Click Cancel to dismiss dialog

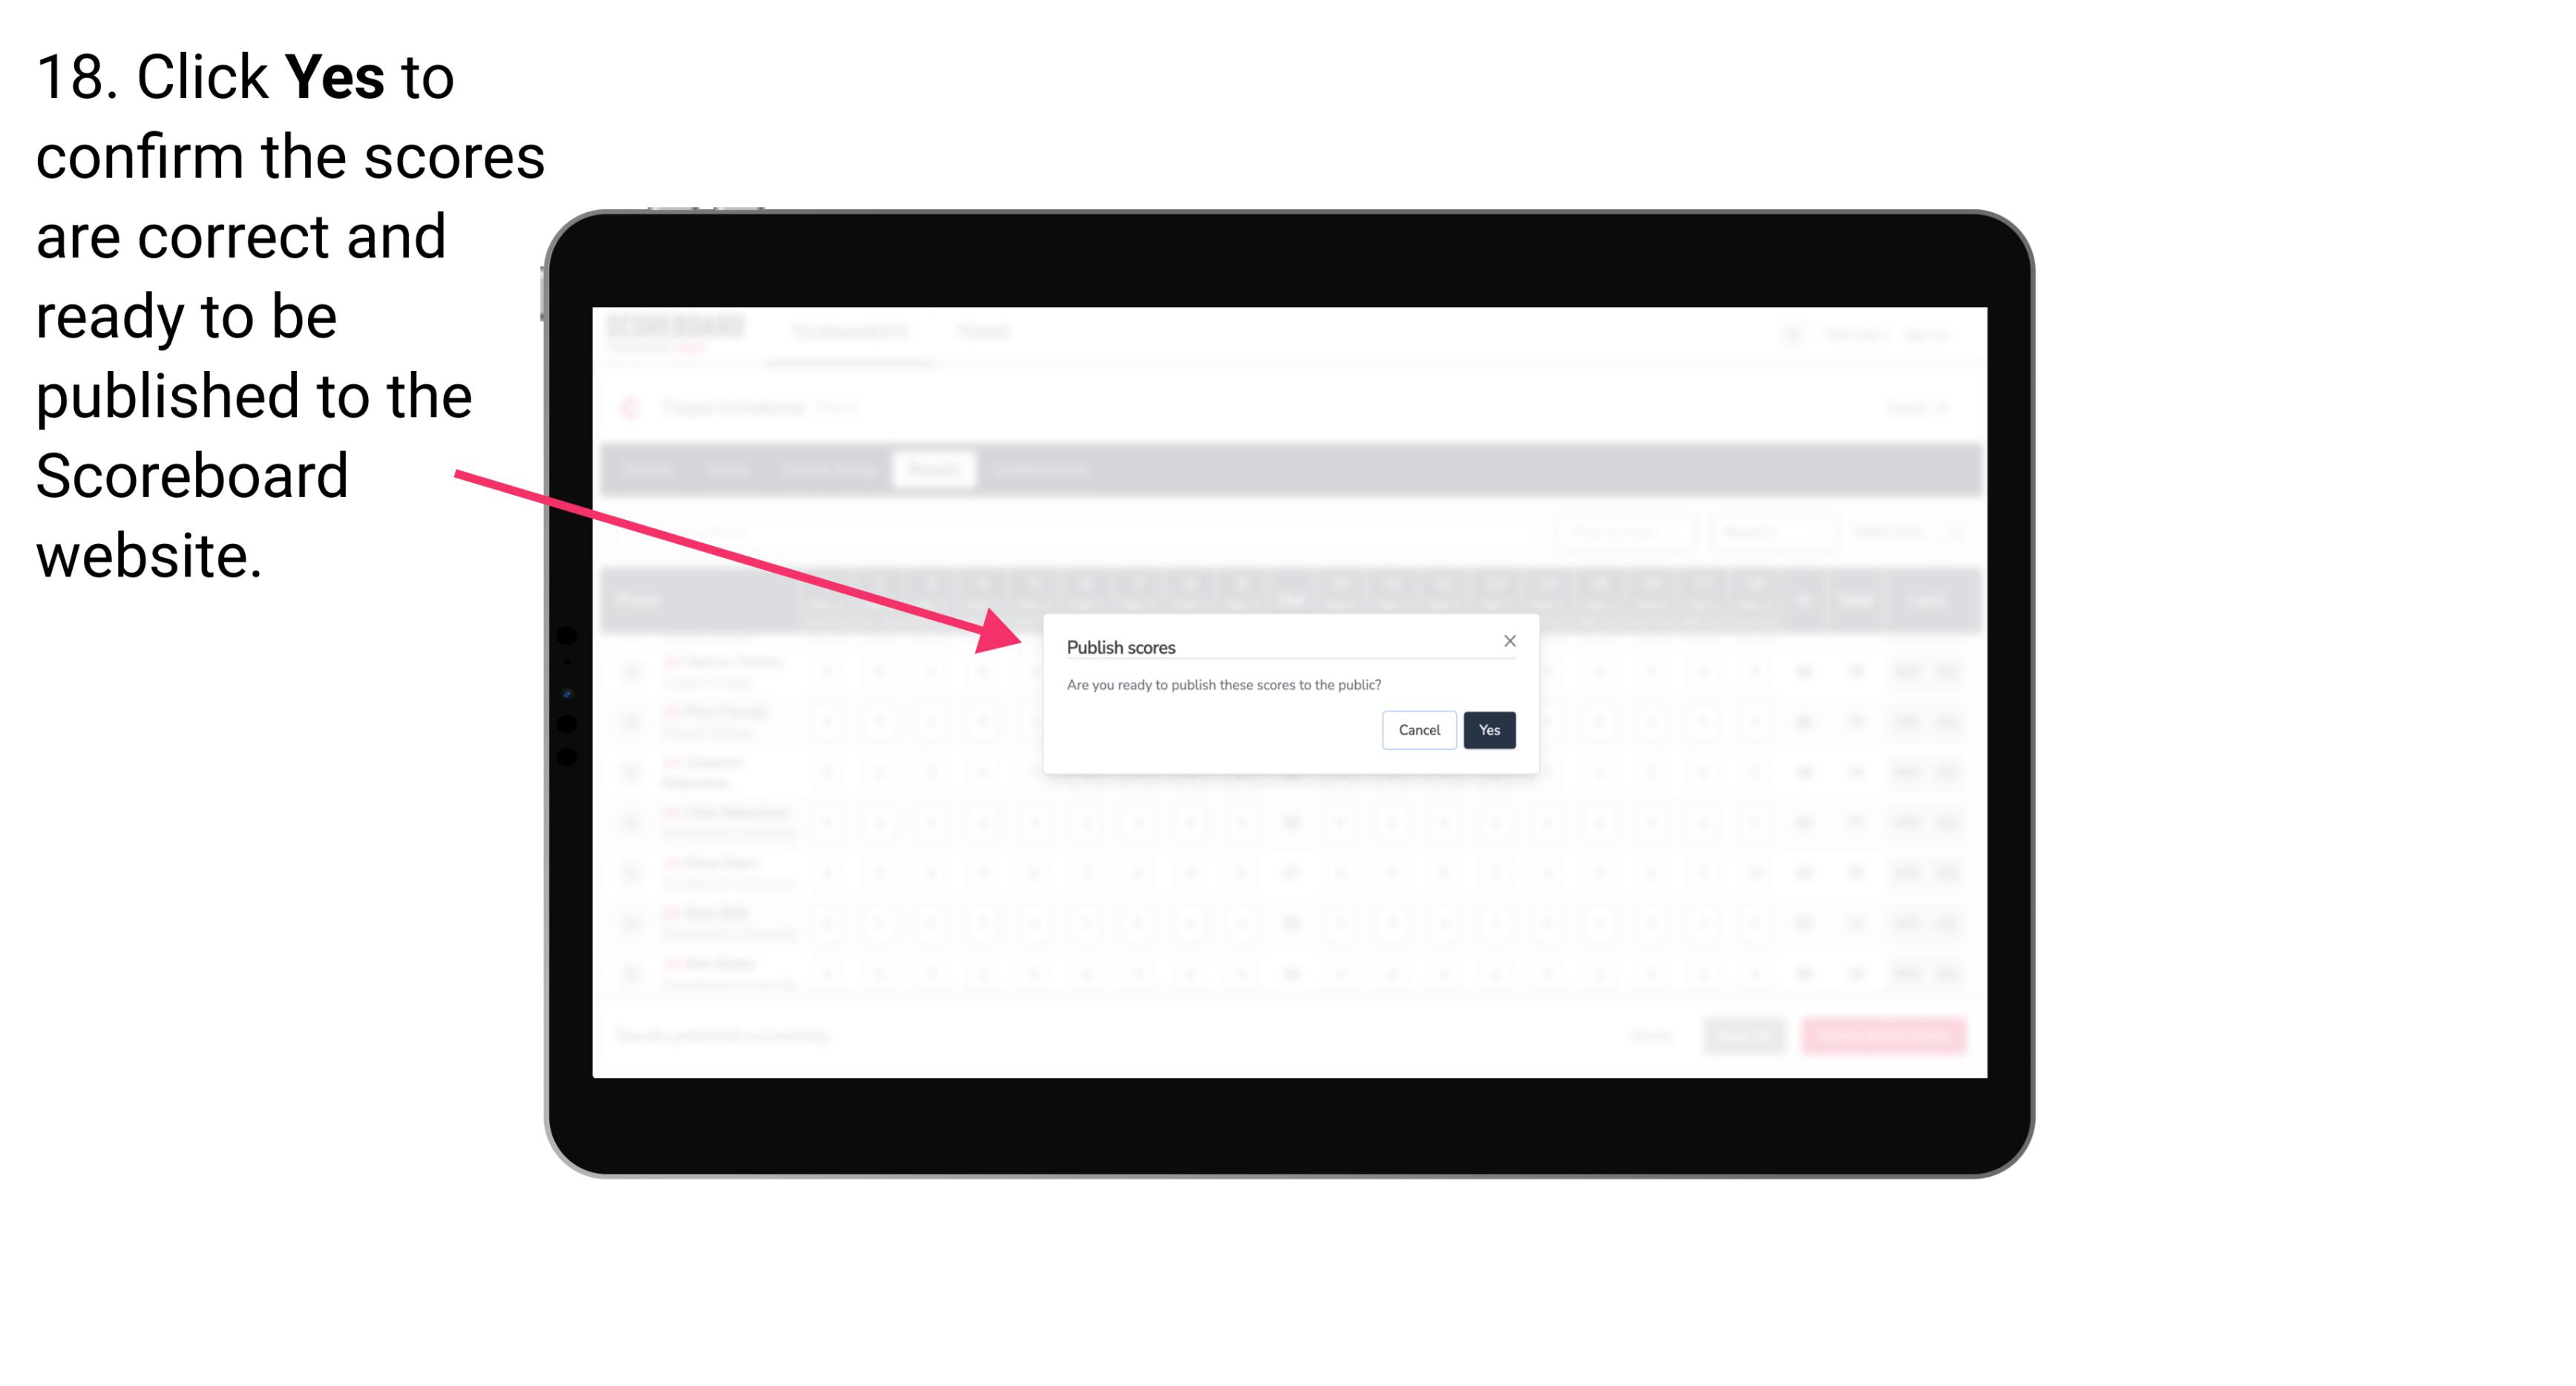(1417, 729)
